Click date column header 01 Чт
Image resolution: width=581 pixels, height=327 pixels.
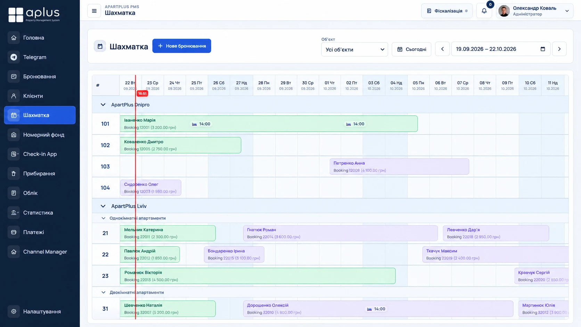[x=330, y=85]
